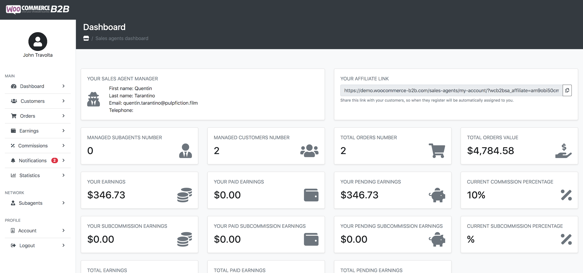This screenshot has height=273, width=583.
Task: Expand the Account menu chevron
Action: 63,231
